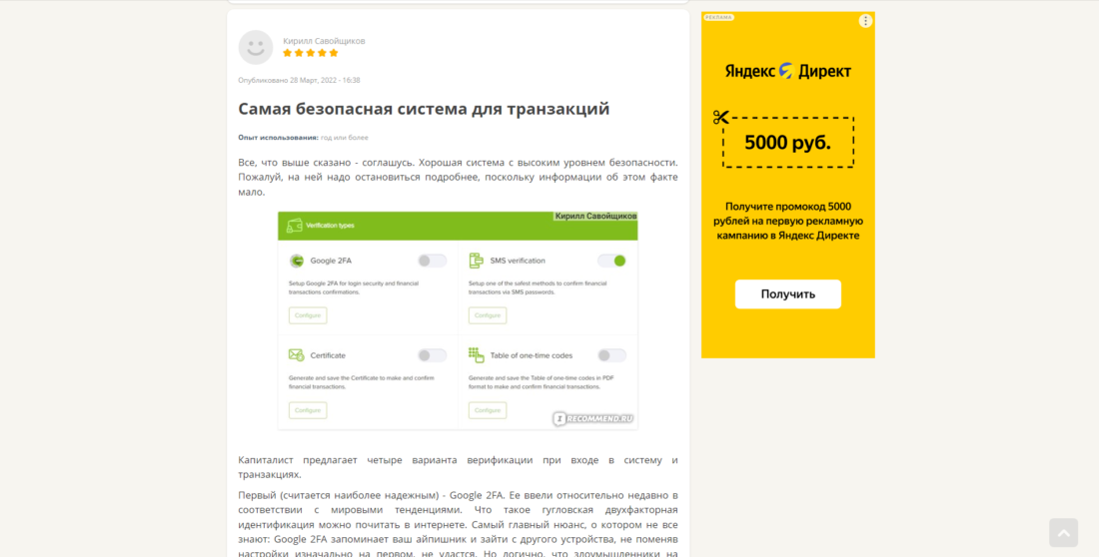The image size is (1099, 557).
Task: Open the Кирилл Савойщиков profile link
Action: click(324, 41)
